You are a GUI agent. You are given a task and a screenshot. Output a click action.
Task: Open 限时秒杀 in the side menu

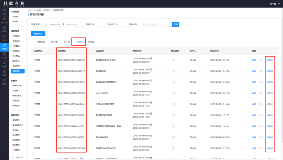click(x=16, y=61)
